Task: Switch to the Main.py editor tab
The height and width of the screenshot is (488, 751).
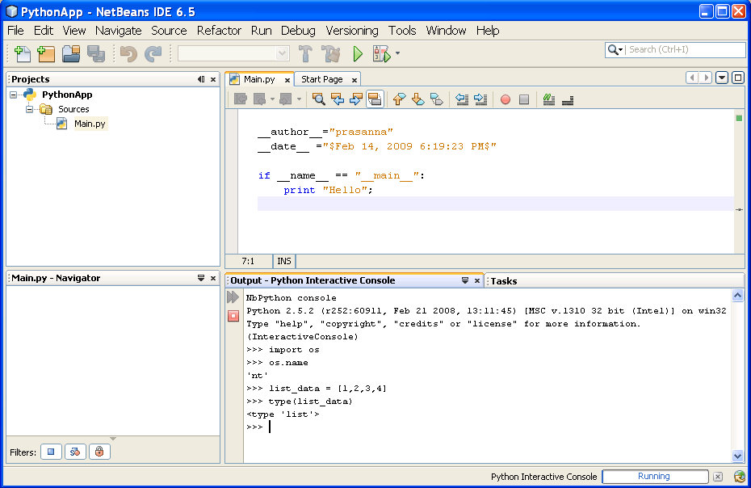Action: (258, 79)
